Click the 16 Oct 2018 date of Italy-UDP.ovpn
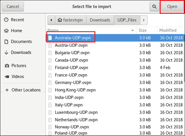185x136 pixels. 171,105
